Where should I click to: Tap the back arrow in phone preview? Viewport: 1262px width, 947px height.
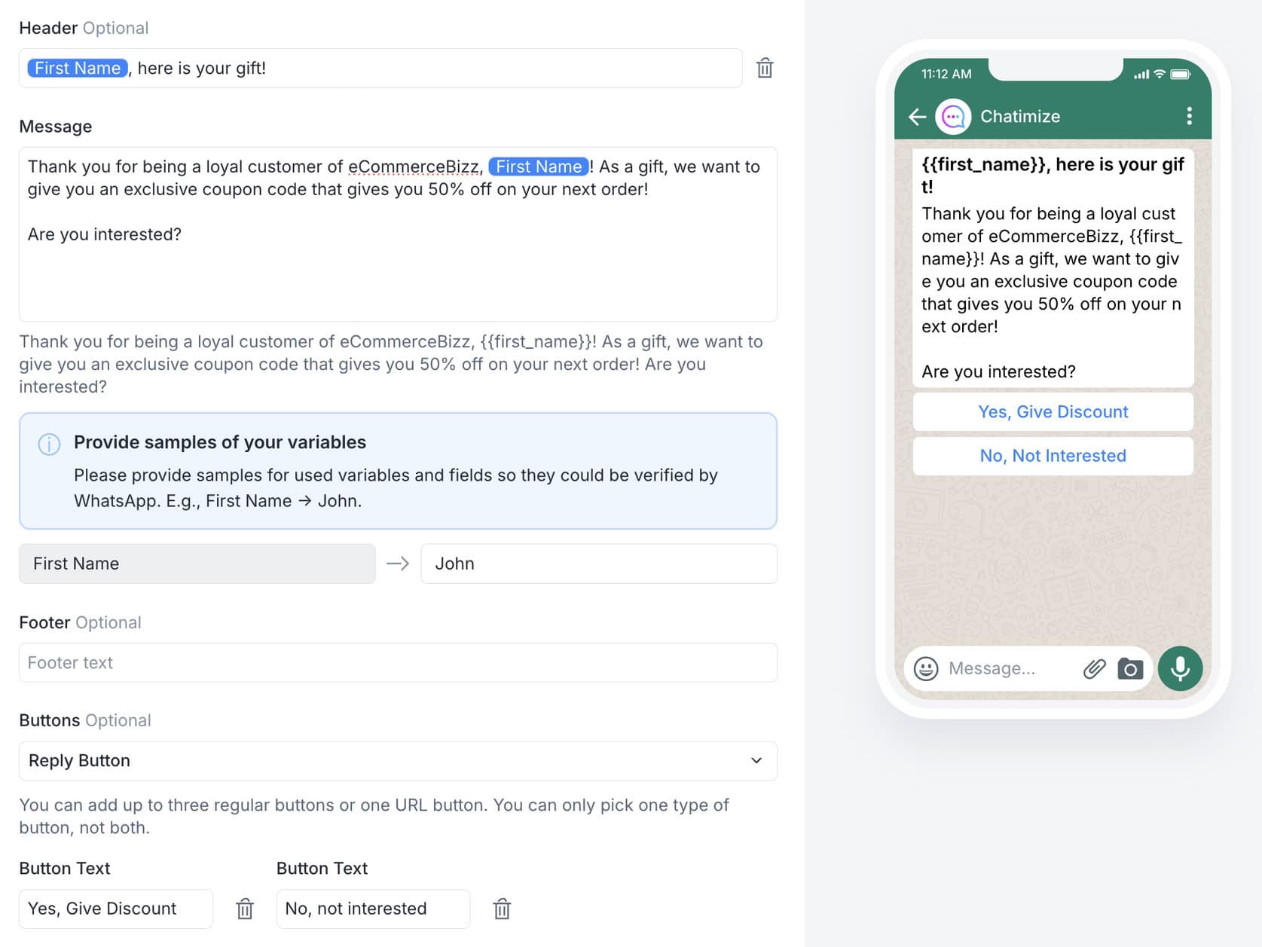coord(917,117)
